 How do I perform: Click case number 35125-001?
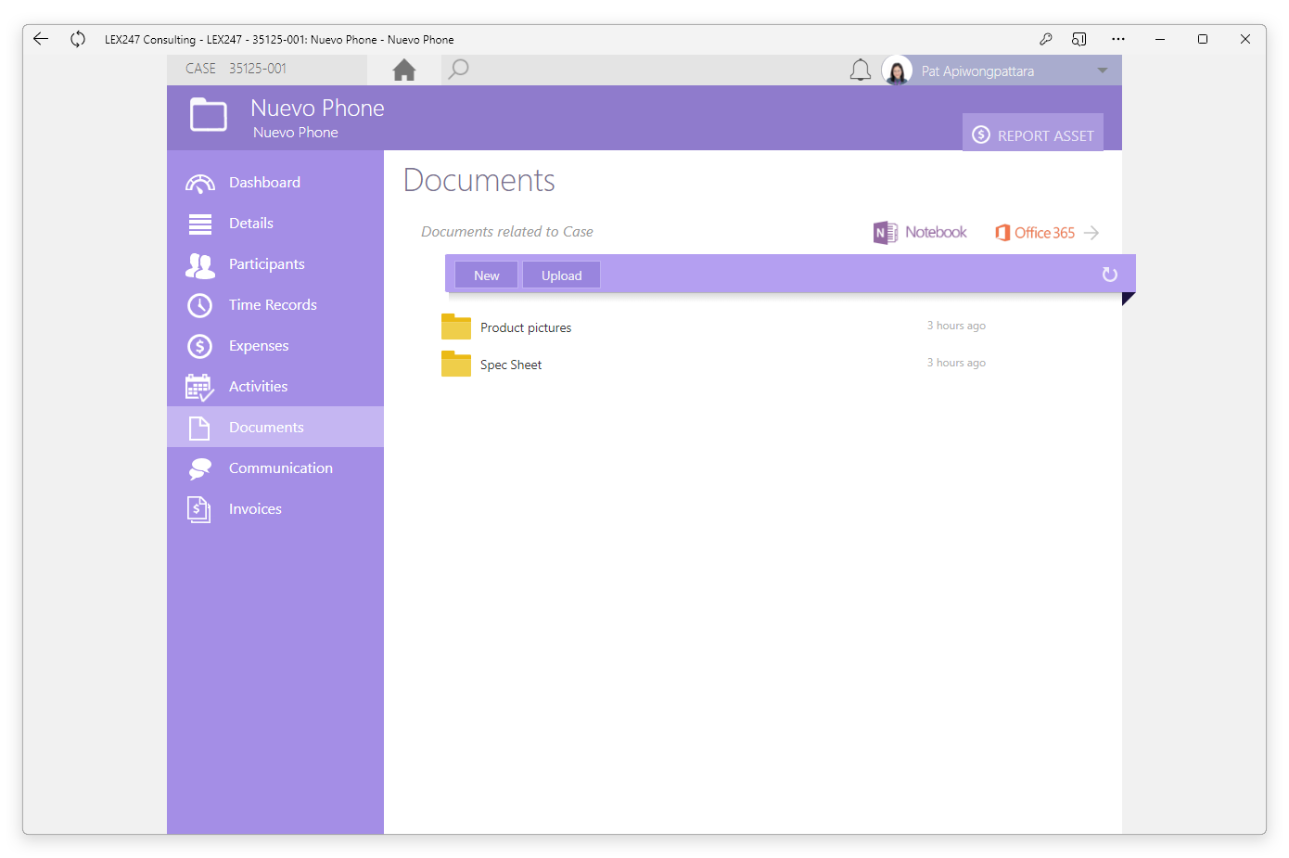pos(258,69)
